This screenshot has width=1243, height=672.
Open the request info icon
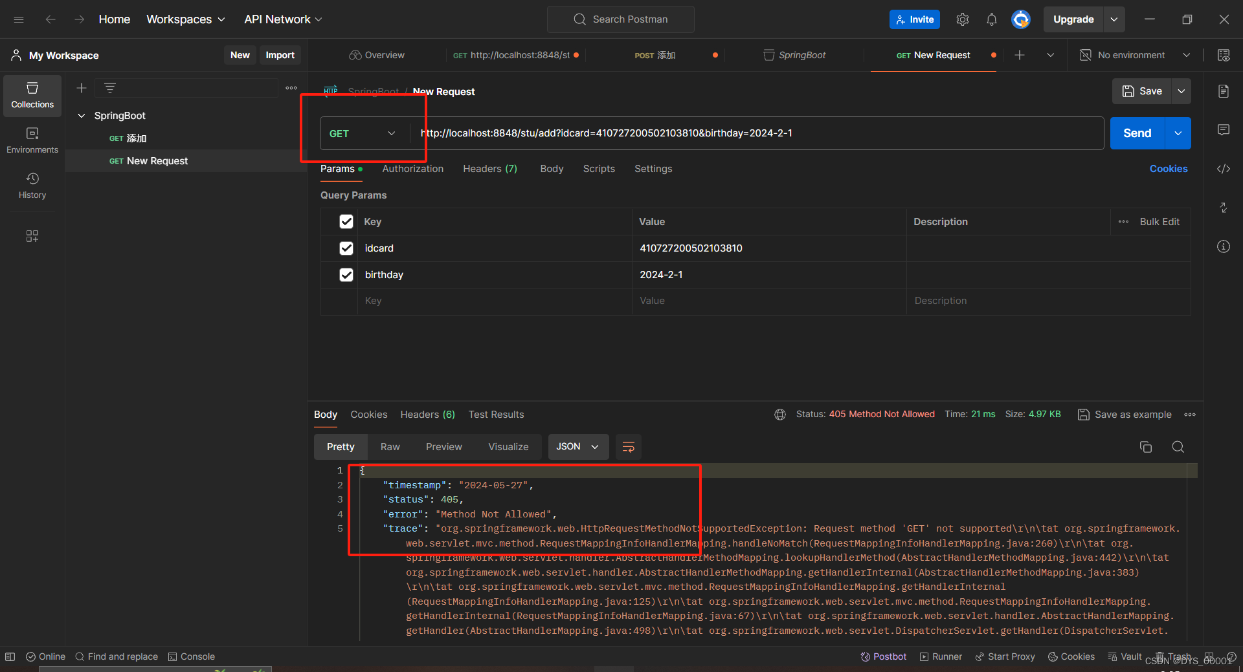click(1224, 246)
